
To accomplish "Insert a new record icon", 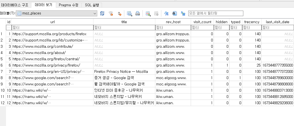I will tap(148, 13).
